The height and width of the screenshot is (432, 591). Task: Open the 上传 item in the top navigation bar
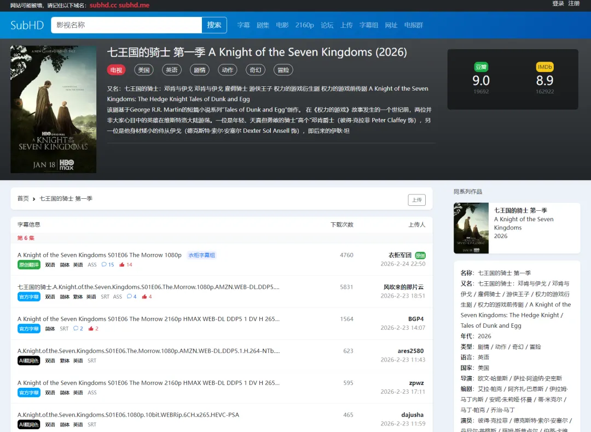click(x=346, y=25)
